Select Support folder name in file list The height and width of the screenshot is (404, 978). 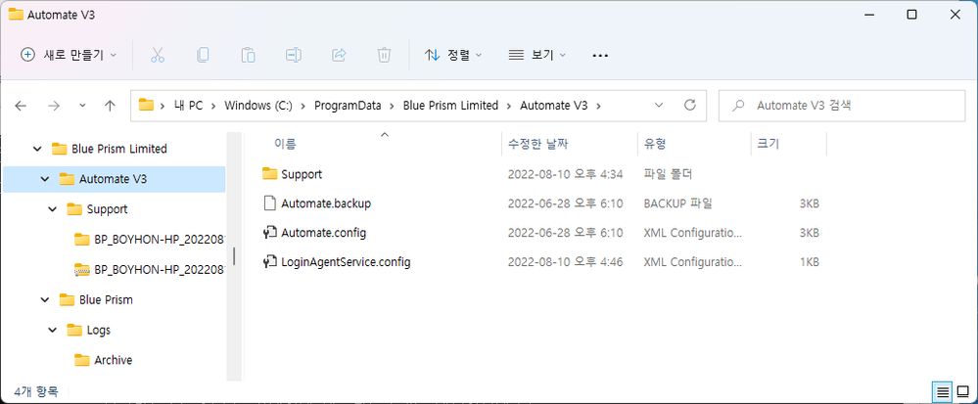click(302, 174)
